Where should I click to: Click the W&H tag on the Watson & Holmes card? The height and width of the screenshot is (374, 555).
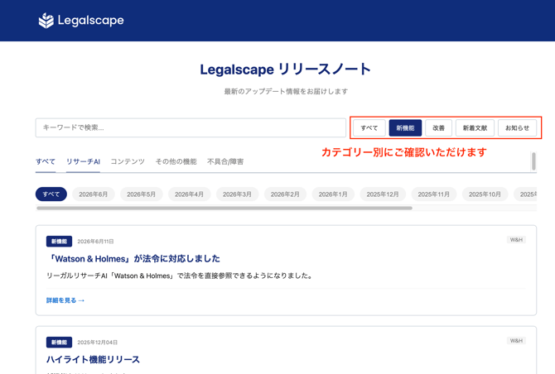coord(516,240)
